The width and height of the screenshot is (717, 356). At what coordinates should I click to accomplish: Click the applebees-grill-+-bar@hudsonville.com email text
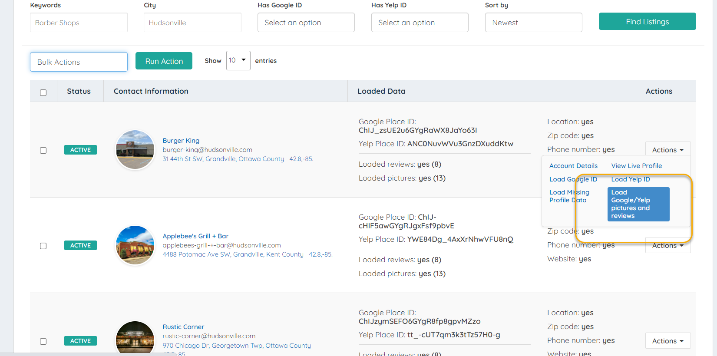[222, 245]
